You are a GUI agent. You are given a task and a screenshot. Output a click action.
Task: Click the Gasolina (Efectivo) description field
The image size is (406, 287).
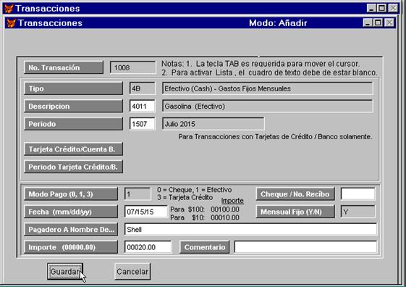tap(268, 106)
